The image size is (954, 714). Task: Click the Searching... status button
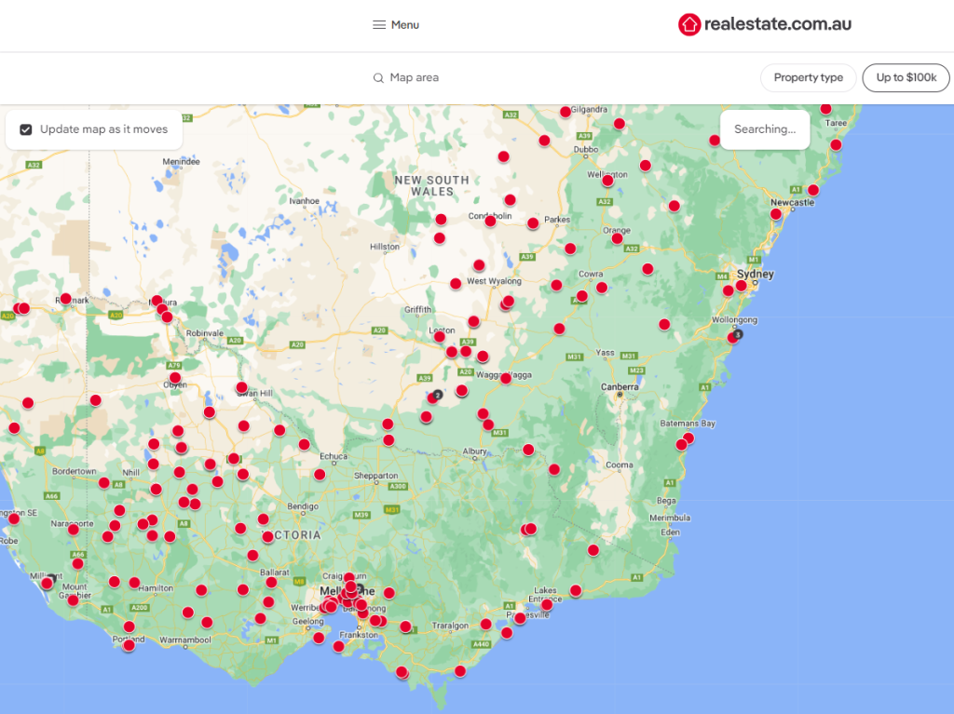click(x=764, y=129)
